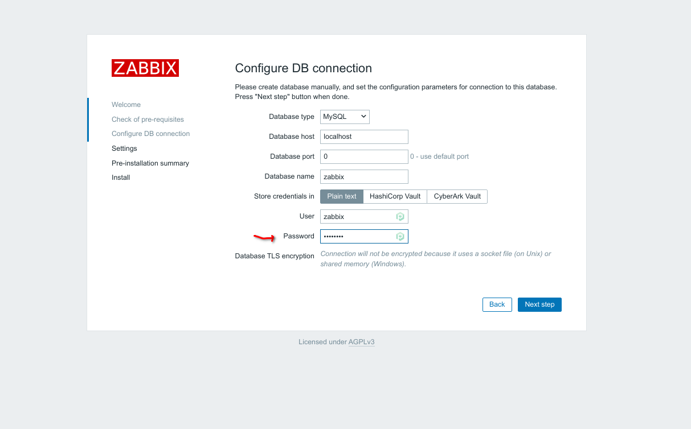Click Settings step in sidebar
The width and height of the screenshot is (691, 429).
[124, 148]
